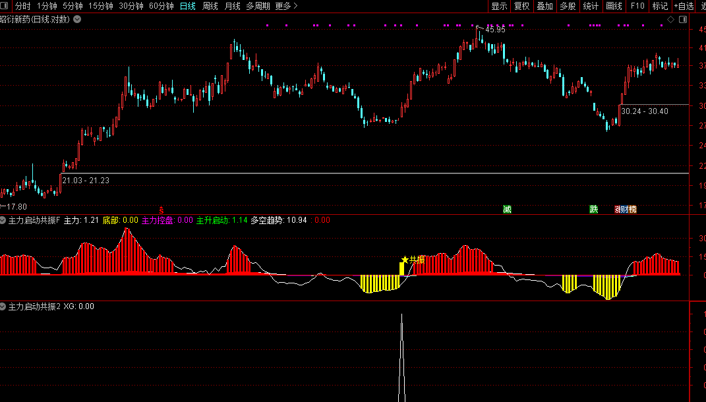Select the 日线 daily tab
The height and width of the screenshot is (402, 706).
coord(187,6)
